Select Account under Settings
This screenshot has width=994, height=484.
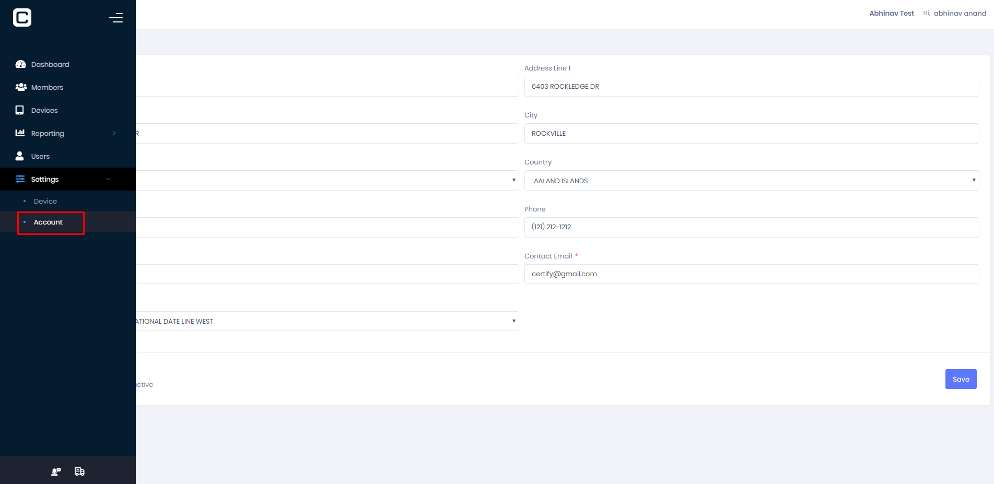pos(48,222)
